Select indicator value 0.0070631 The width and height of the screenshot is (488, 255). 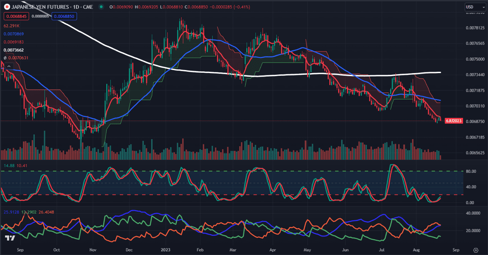pos(18,58)
